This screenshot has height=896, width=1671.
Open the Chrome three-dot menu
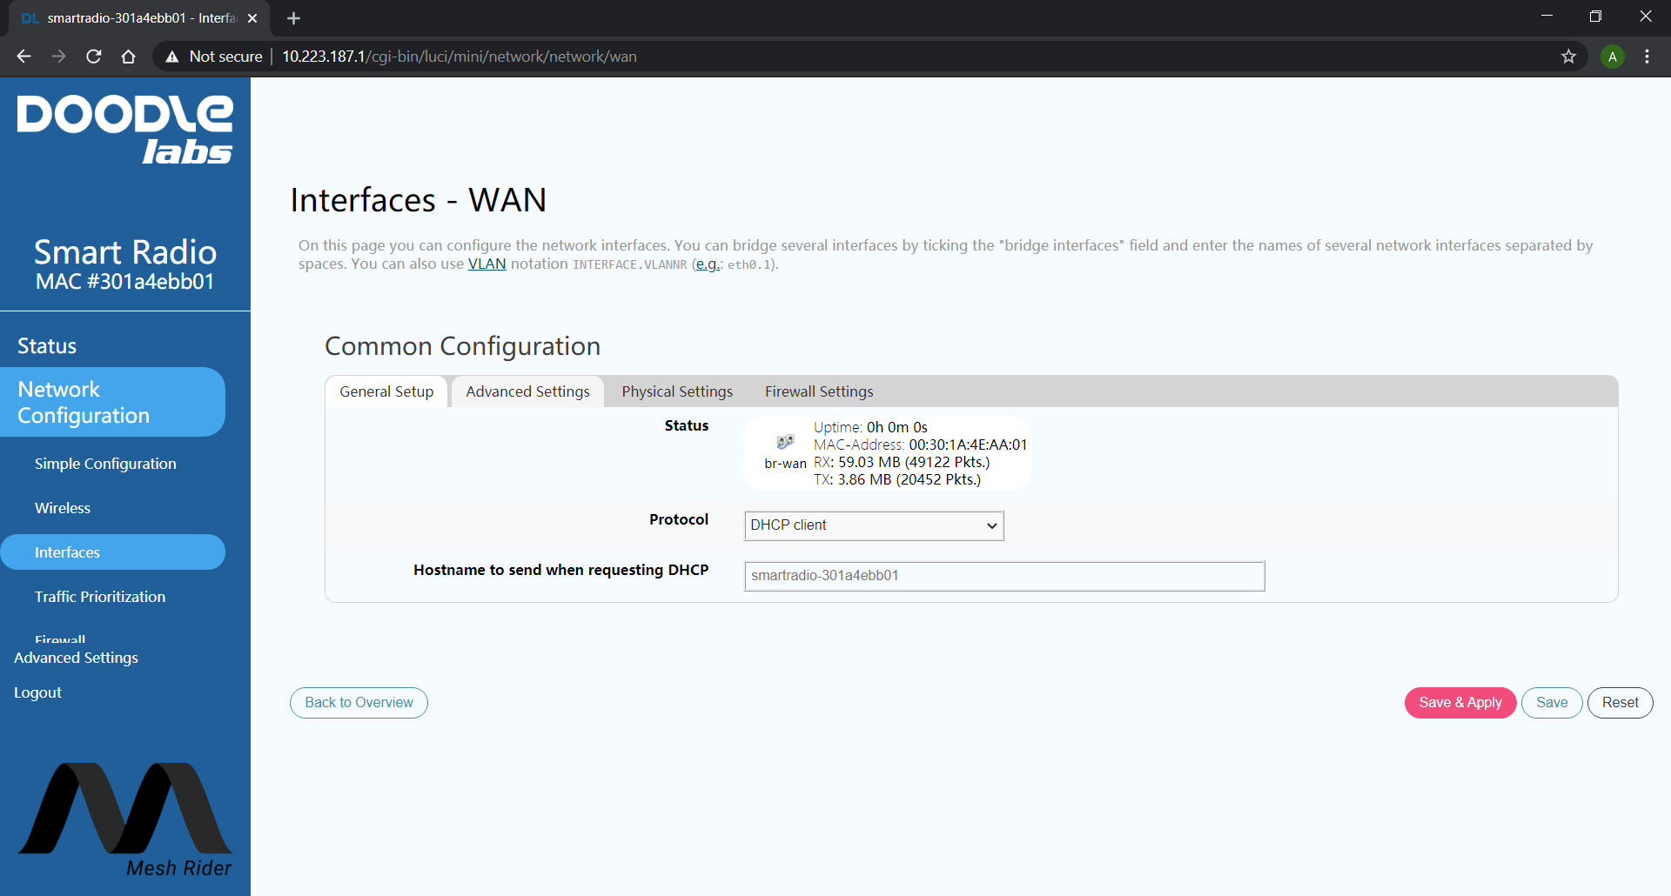click(x=1647, y=56)
